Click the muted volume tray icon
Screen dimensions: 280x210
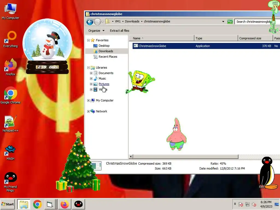point(254,204)
